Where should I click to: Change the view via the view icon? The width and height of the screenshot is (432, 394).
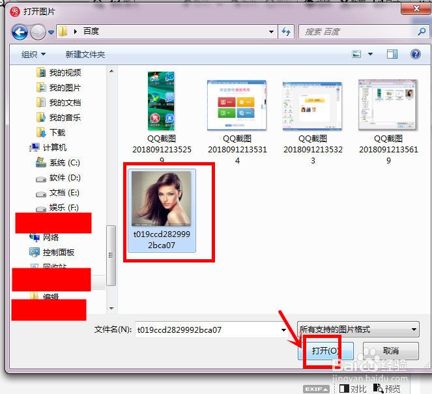pos(356,54)
